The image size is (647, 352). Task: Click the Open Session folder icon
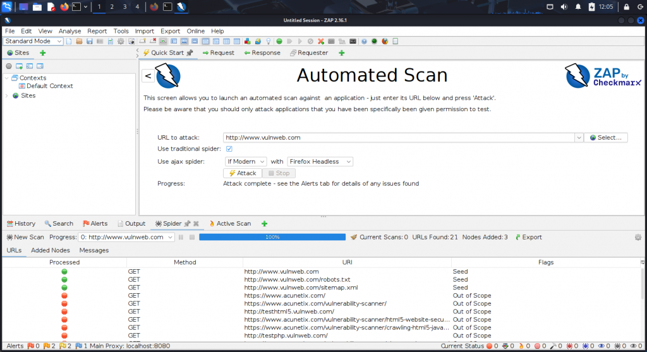[79, 41]
